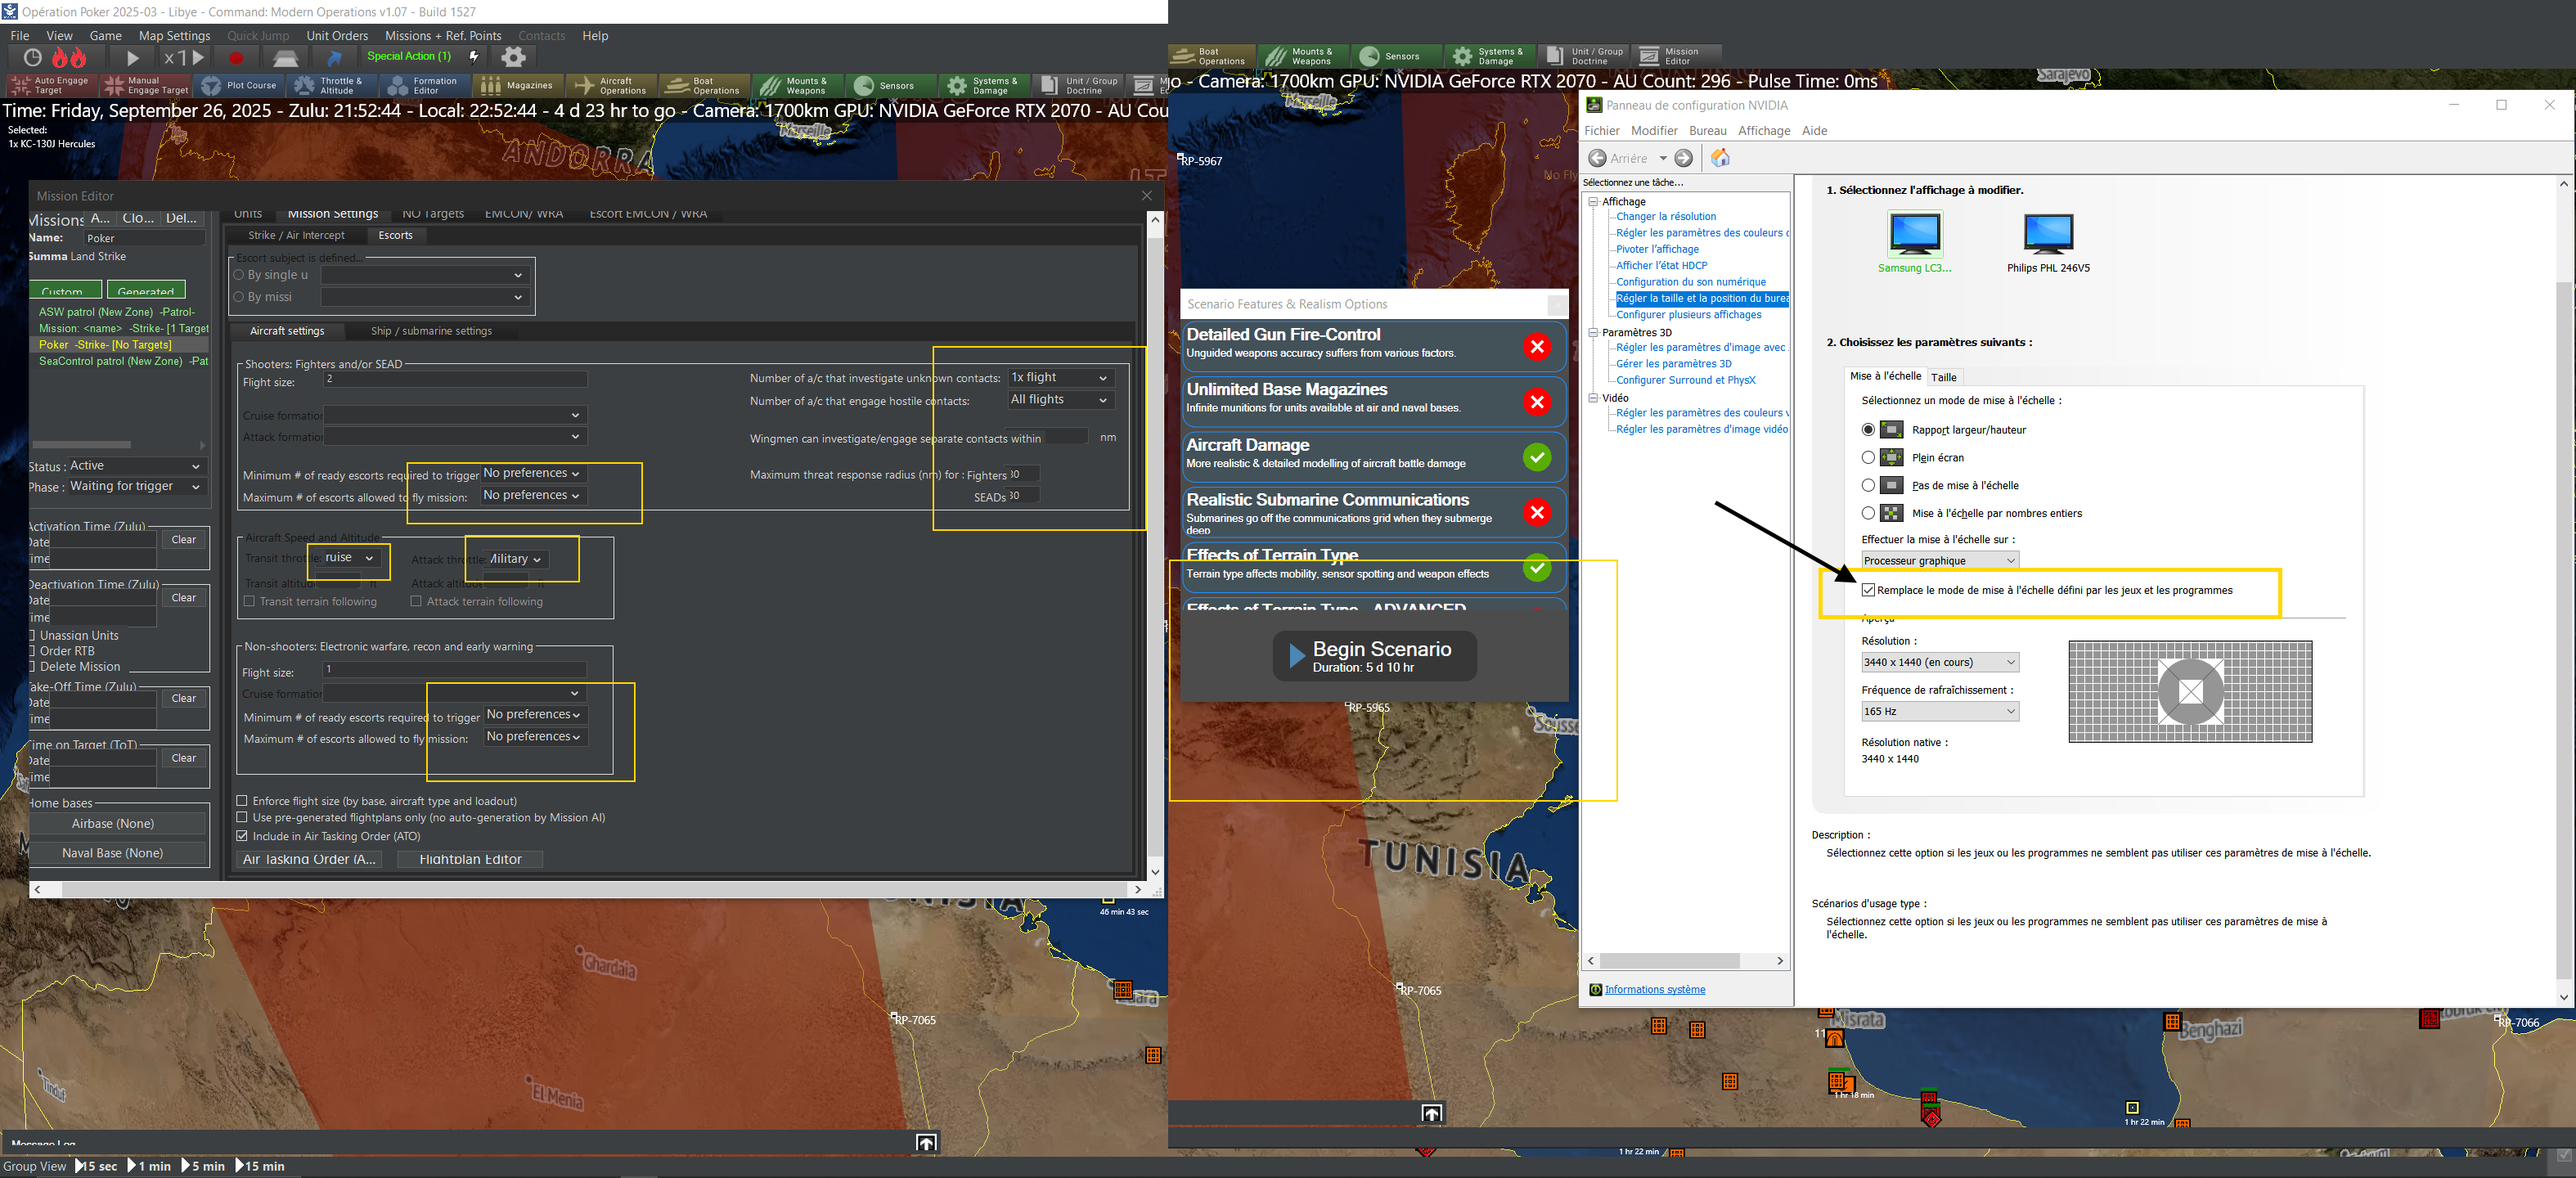Select the Samsung LC3 monitor icon
The height and width of the screenshot is (1178, 2576).
click(1914, 235)
